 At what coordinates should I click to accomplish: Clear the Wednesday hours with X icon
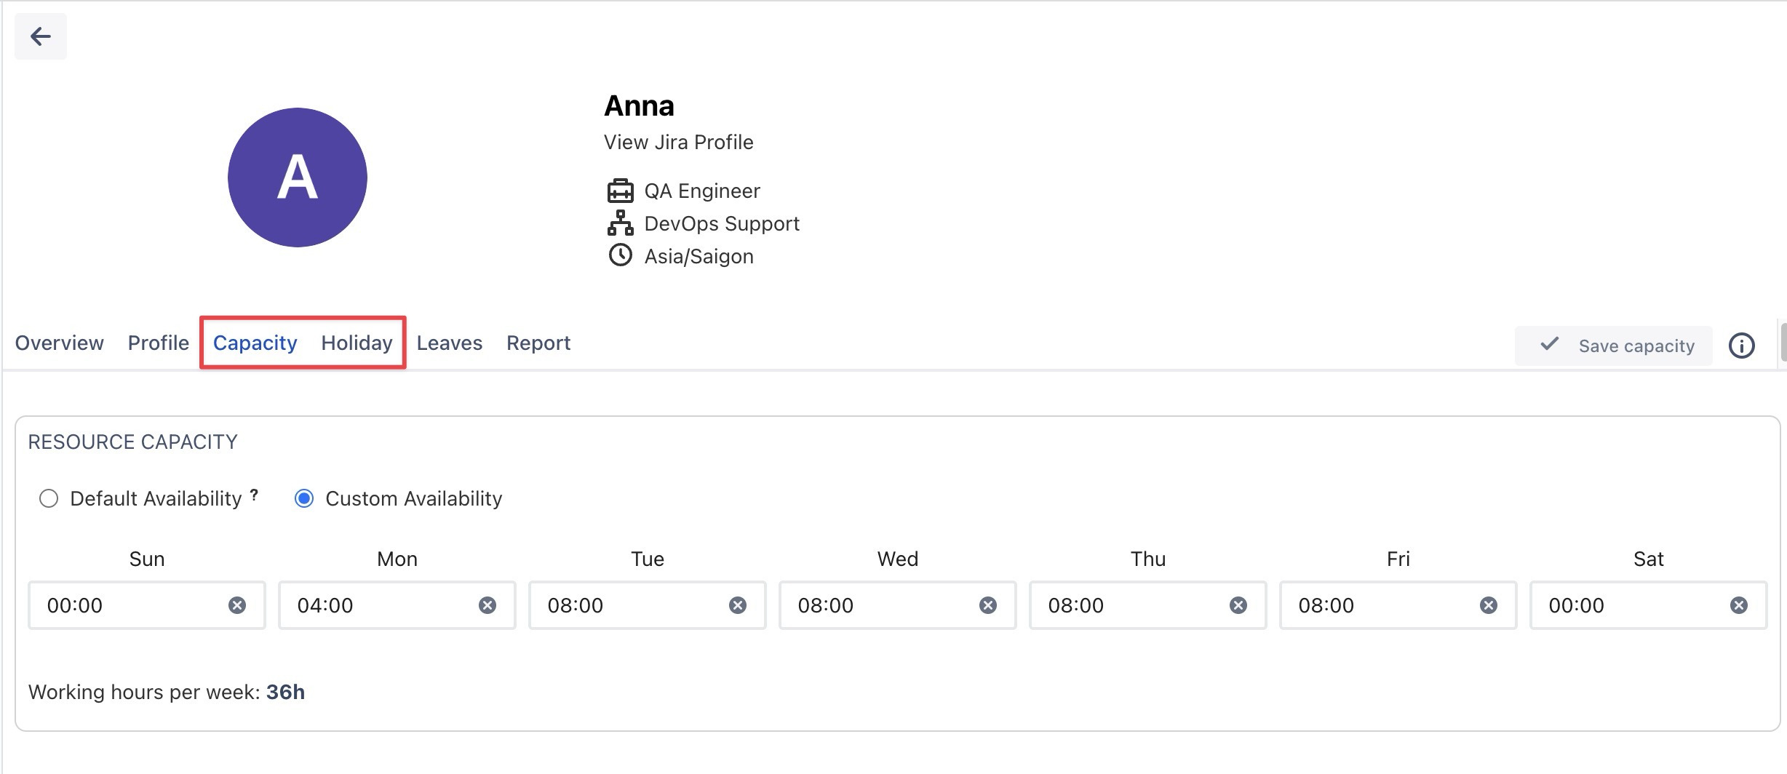(987, 605)
